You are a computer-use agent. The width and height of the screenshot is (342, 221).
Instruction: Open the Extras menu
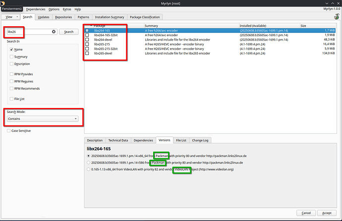(x=67, y=9)
